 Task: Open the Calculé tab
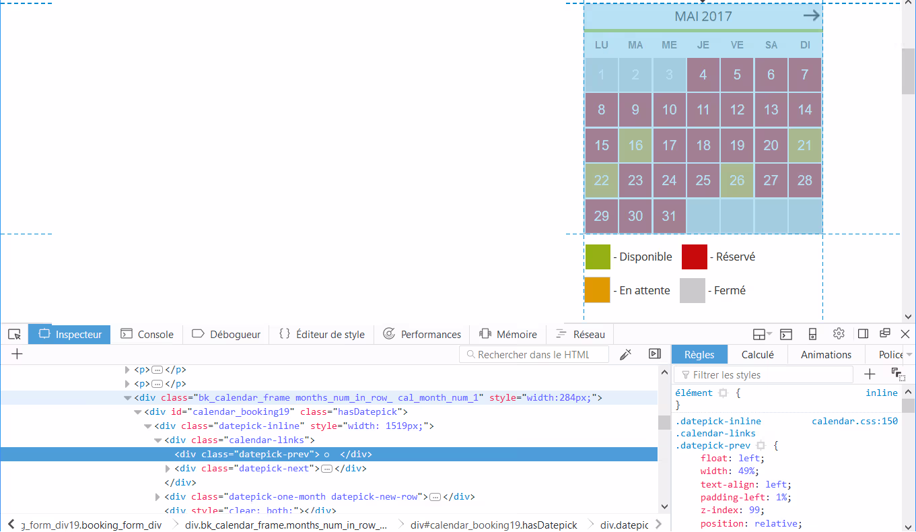point(757,355)
